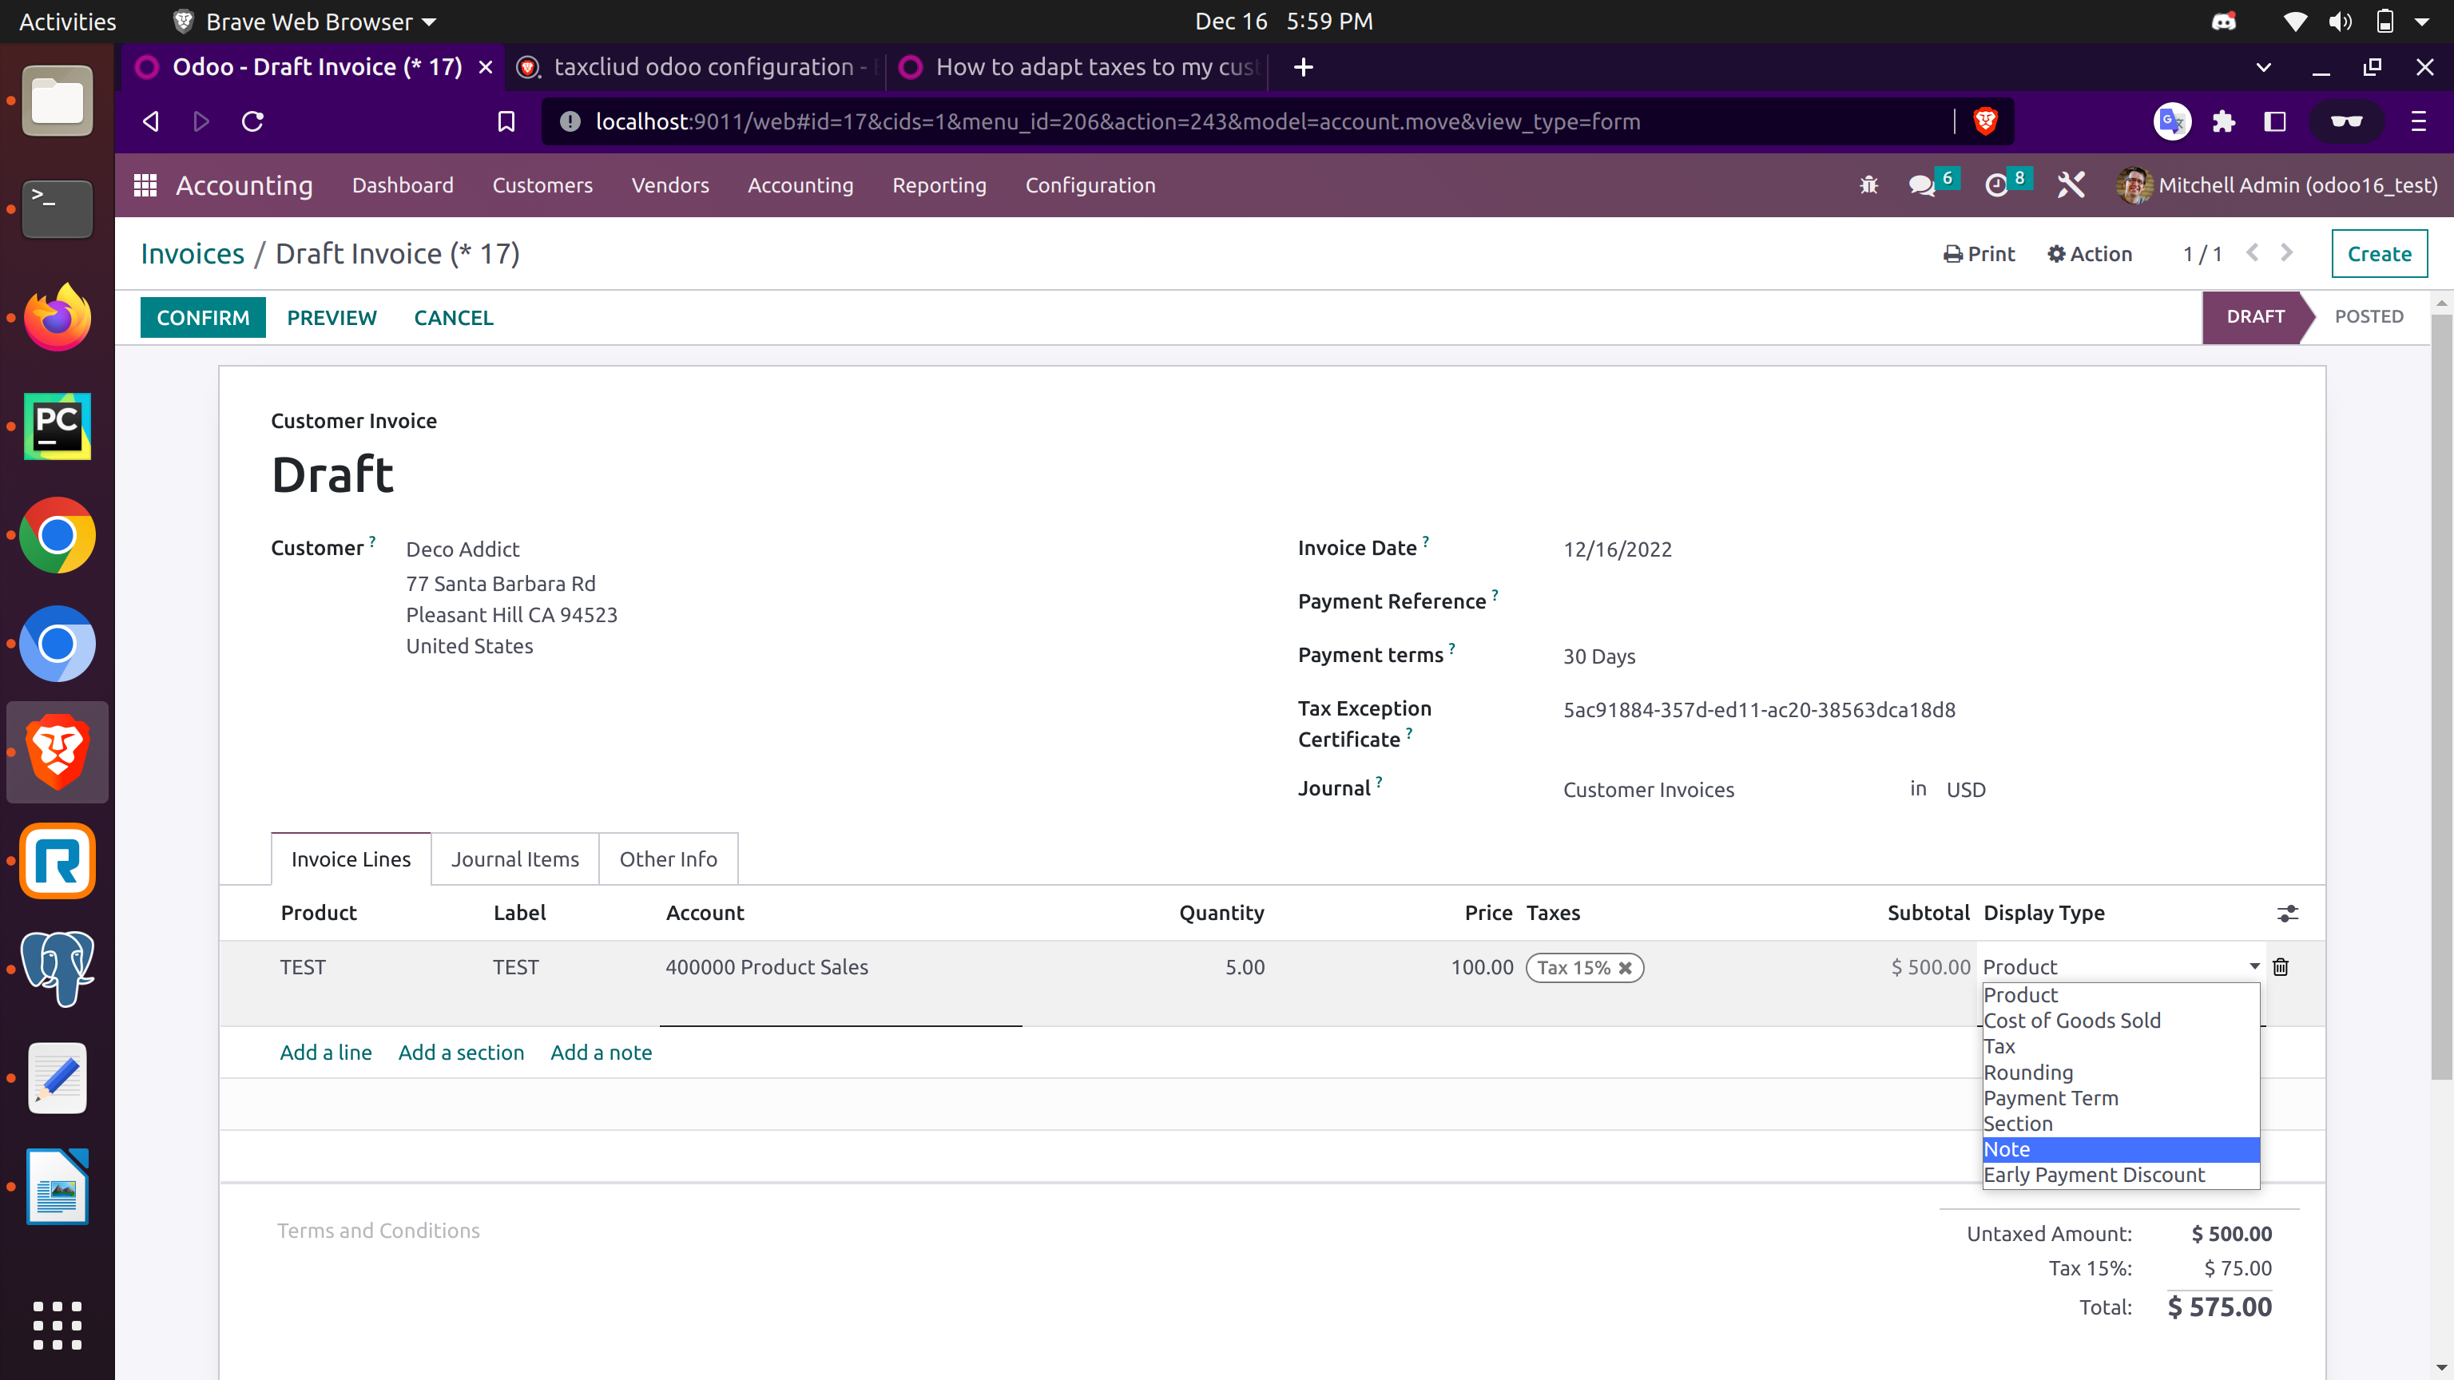The image size is (2454, 1380).
Task: Open the Reporting menu
Action: 939,184
